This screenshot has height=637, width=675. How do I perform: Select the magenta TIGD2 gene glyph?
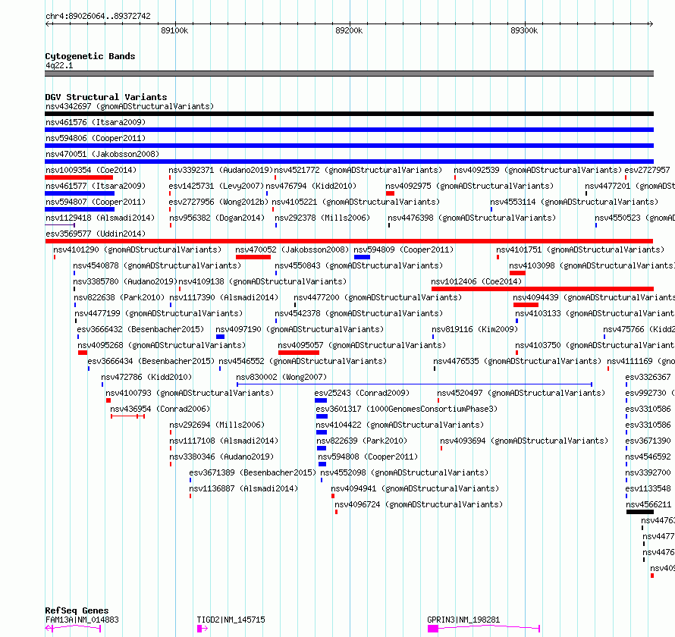(202, 629)
